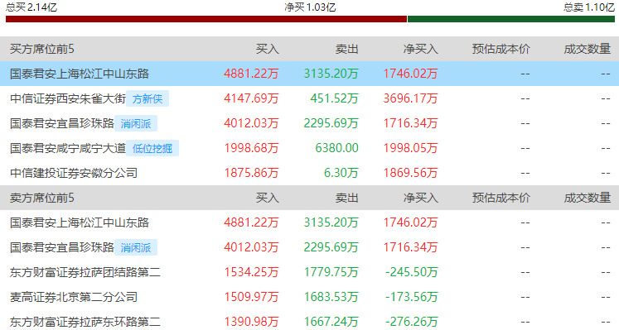619x330 pixels.
Task: Select highlighted row 国泰君安上海松江中山东路
Action: (310, 74)
